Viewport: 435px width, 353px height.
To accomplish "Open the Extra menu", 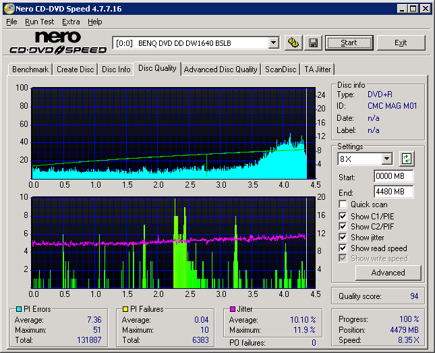I will [x=71, y=22].
